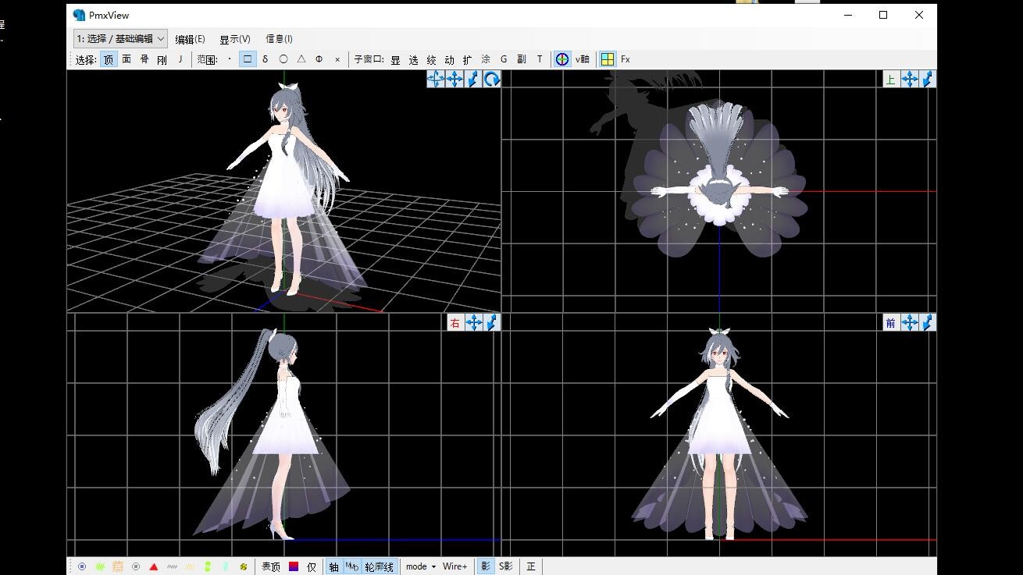Open the 编辑(E) menu
This screenshot has width=1023, height=575.
pyautogui.click(x=190, y=39)
